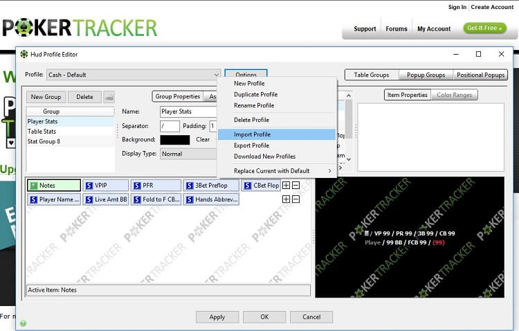
Task: Select the Table Stats group row
Action: [70, 132]
